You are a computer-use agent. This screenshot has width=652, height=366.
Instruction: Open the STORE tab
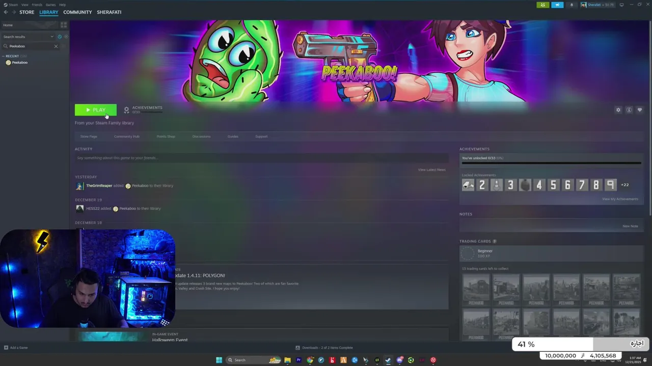[x=27, y=12]
